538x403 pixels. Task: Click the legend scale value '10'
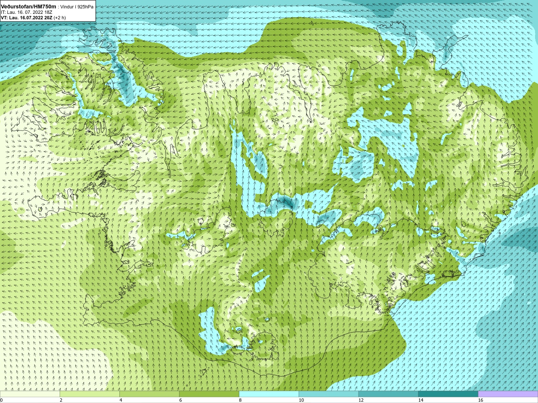tap(301, 400)
